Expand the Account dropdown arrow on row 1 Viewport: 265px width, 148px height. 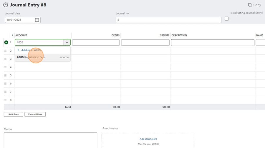click(x=67, y=42)
